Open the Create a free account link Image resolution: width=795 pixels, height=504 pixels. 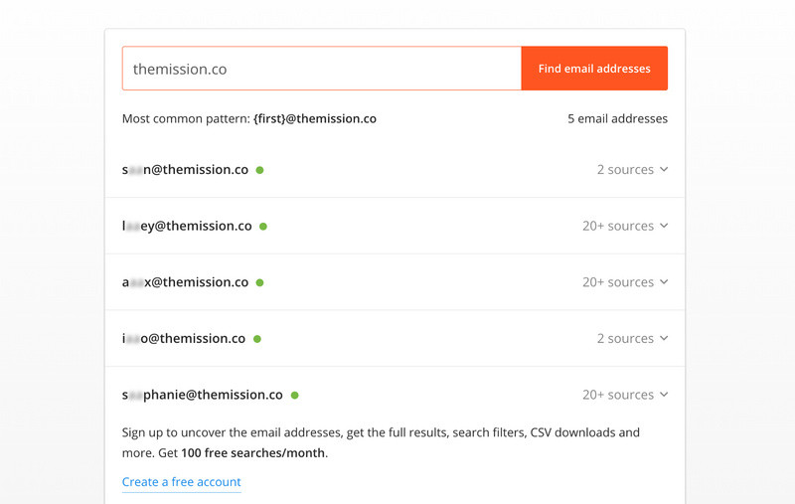pyautogui.click(x=181, y=482)
